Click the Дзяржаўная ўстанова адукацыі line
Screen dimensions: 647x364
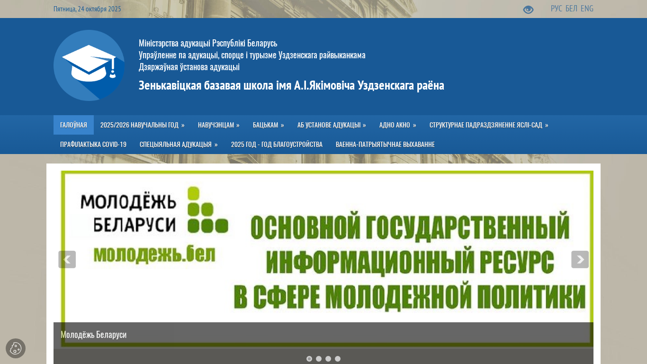click(x=189, y=67)
